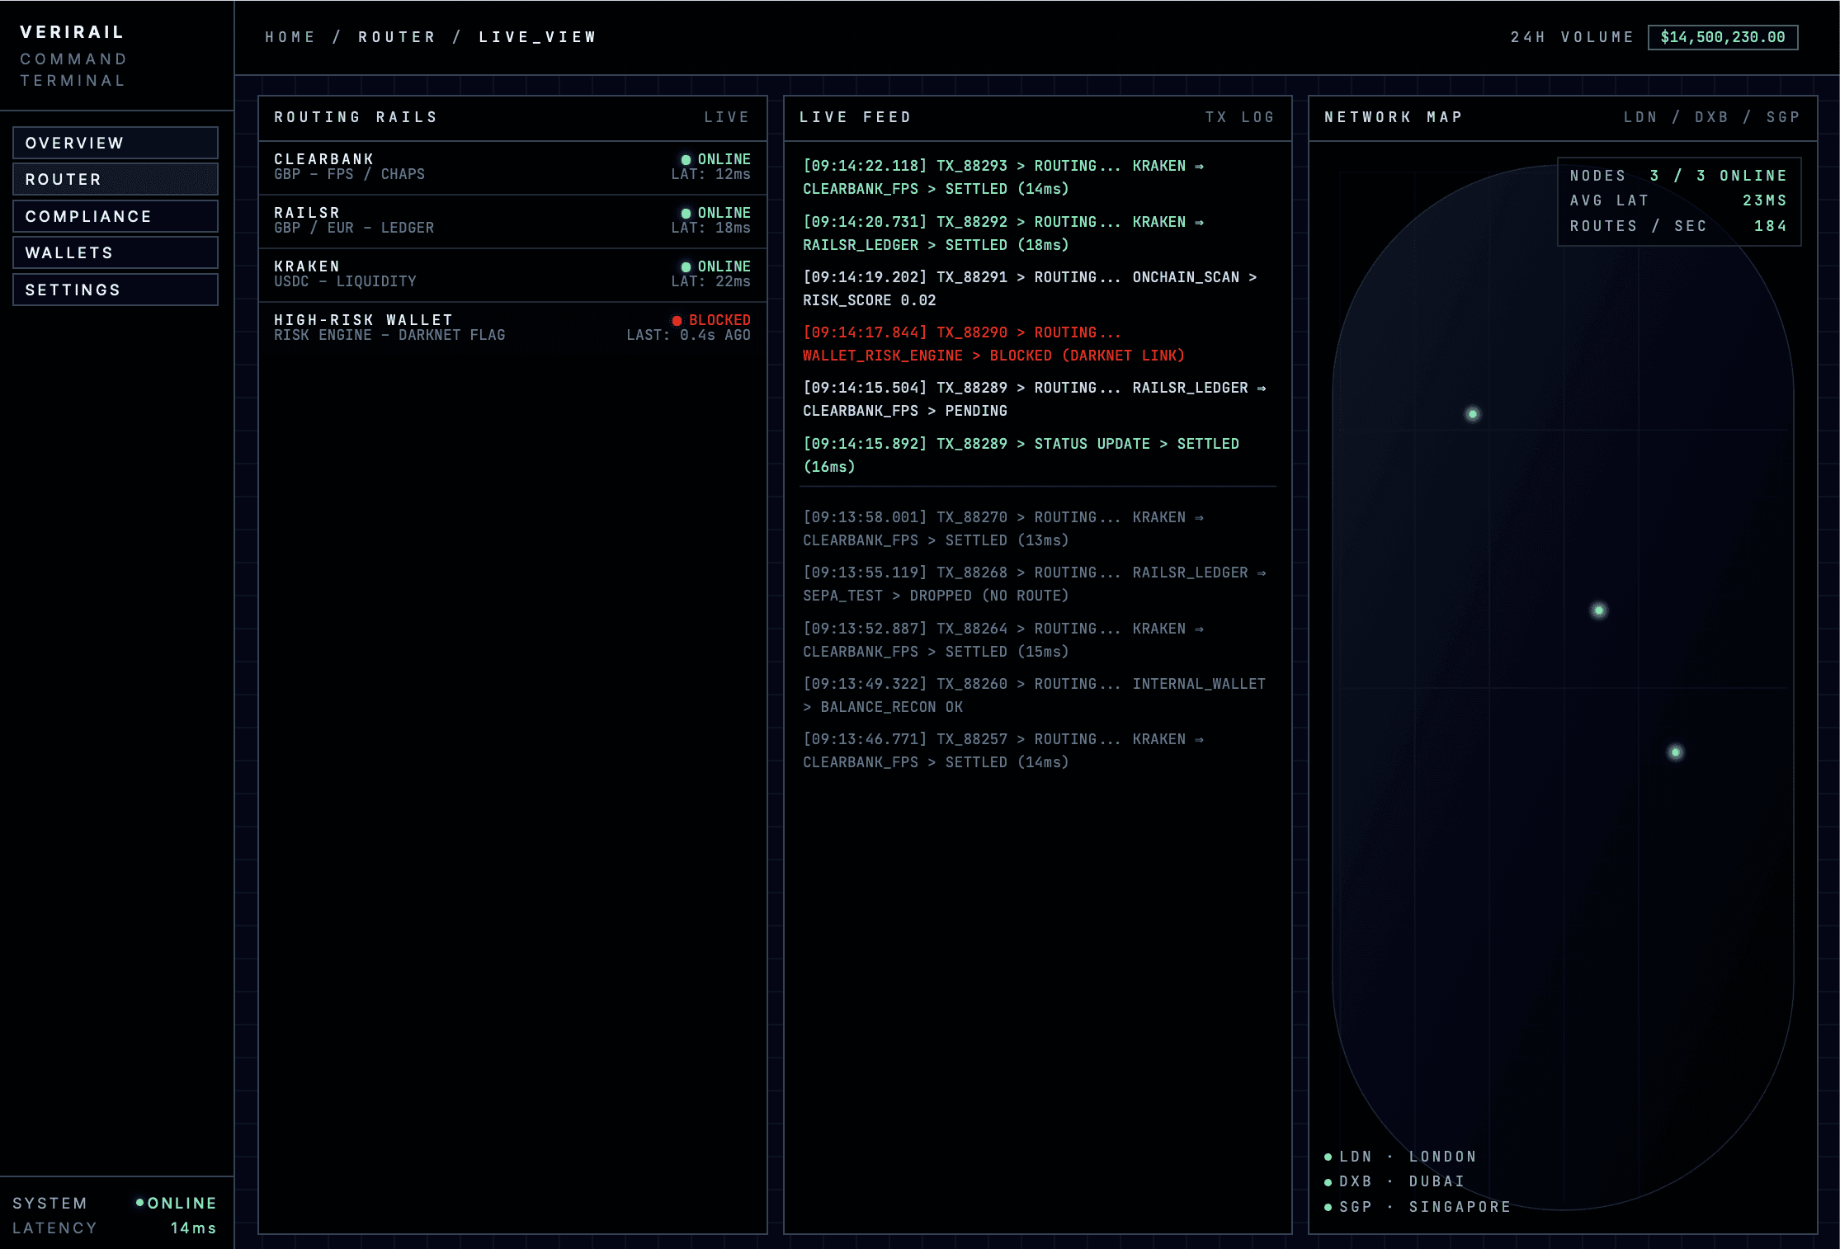The height and width of the screenshot is (1249, 1840).
Task: Click the topmost glowing node on network map
Action: click(x=1473, y=414)
